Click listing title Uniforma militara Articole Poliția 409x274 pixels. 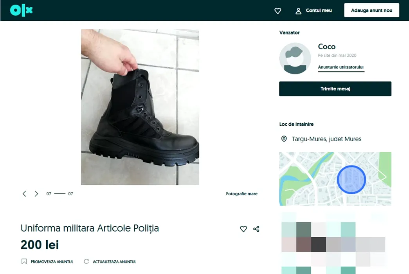click(x=90, y=228)
